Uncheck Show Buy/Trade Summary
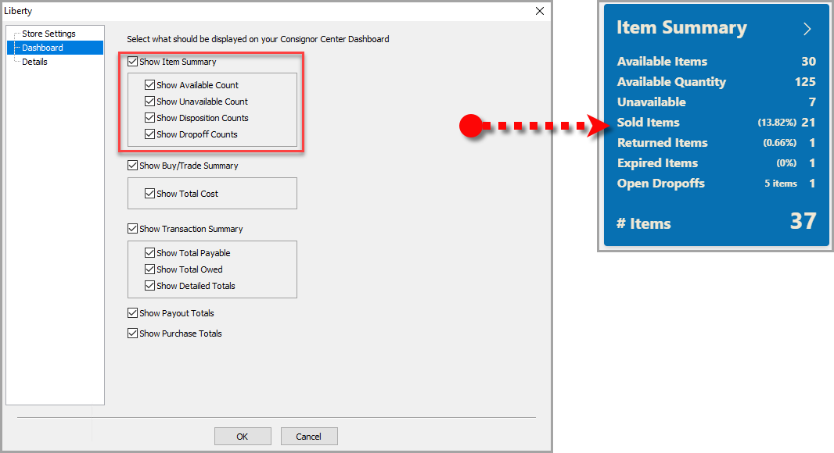 (x=133, y=166)
